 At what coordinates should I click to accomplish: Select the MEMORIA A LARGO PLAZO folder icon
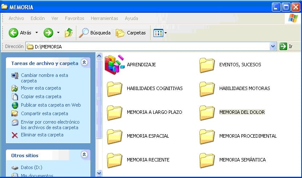[115, 113]
